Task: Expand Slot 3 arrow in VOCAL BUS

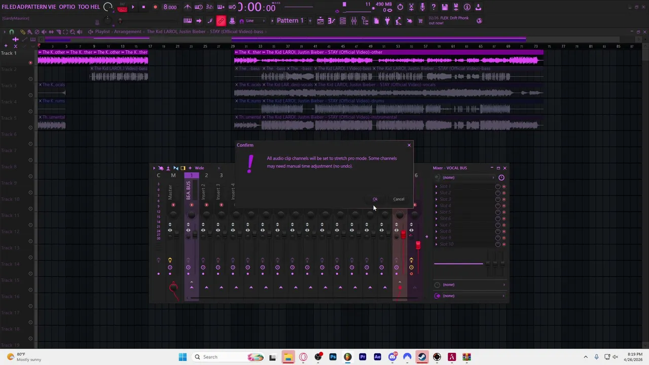Action: coord(436,199)
